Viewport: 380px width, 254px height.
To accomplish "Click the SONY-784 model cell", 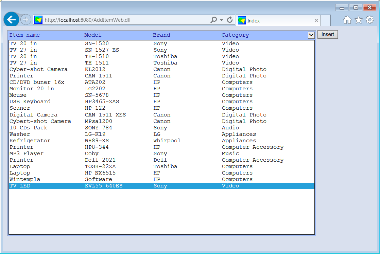I will [x=98, y=128].
